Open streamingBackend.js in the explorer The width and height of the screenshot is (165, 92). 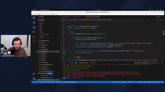[x=47, y=71]
